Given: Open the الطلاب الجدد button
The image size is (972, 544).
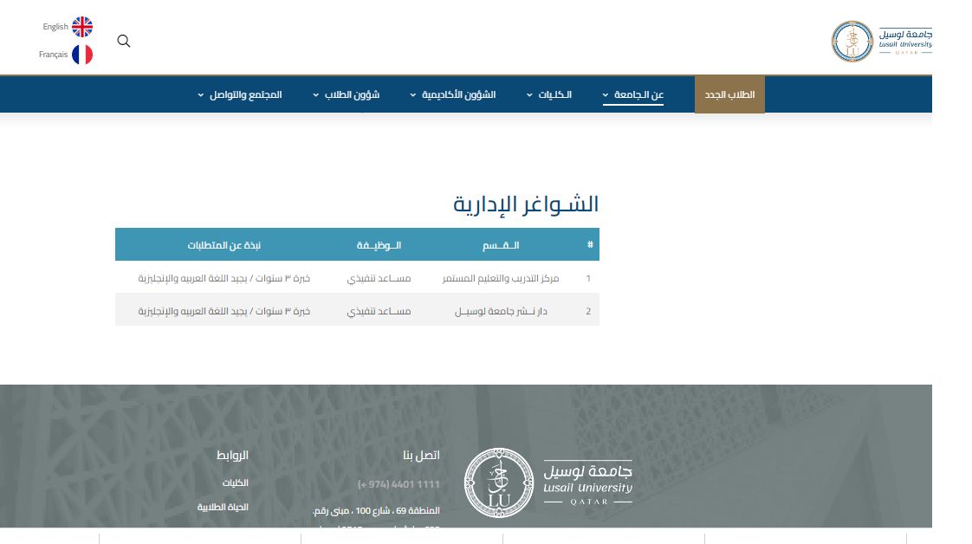Looking at the screenshot, I should click(x=729, y=94).
